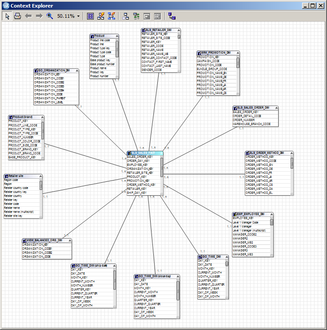Click the SLS_RETAILER_DIM table icon

144,30
